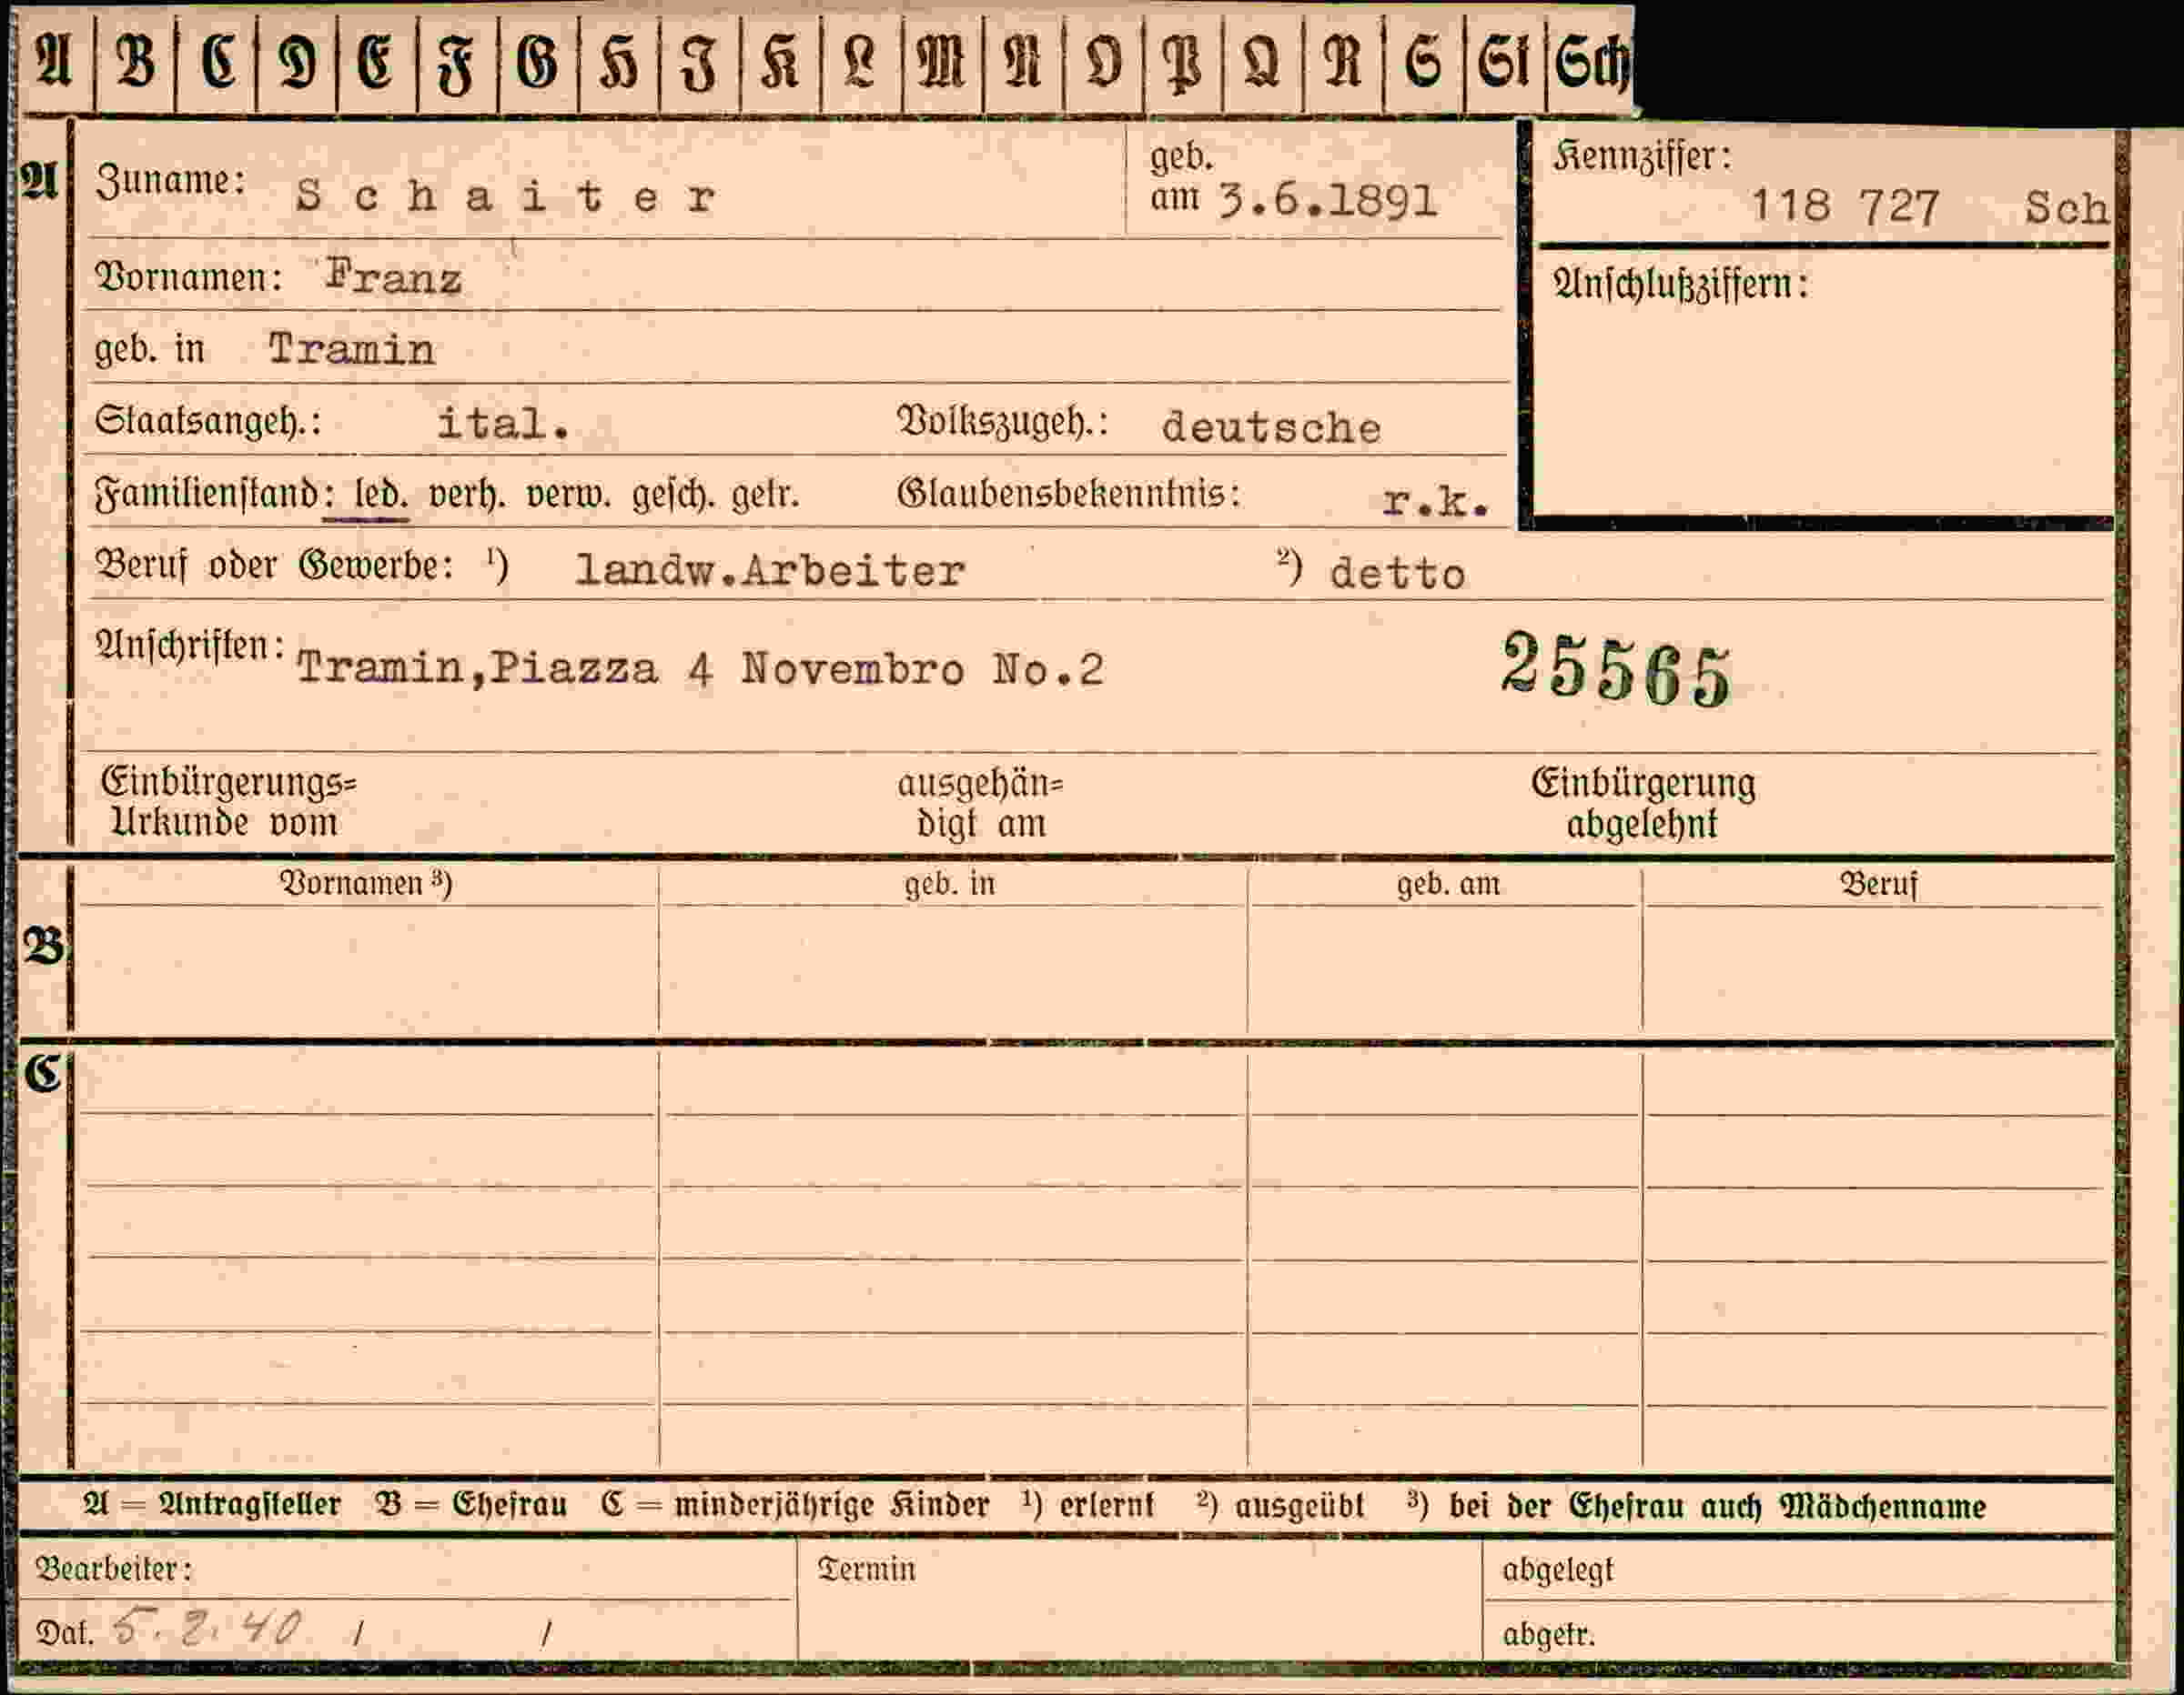The image size is (2184, 1695).
Task: Click the surname 'Schaiter'
Action: point(506,196)
